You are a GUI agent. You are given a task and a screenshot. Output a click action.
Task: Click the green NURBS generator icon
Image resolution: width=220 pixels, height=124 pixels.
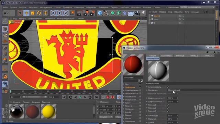tap(112, 13)
